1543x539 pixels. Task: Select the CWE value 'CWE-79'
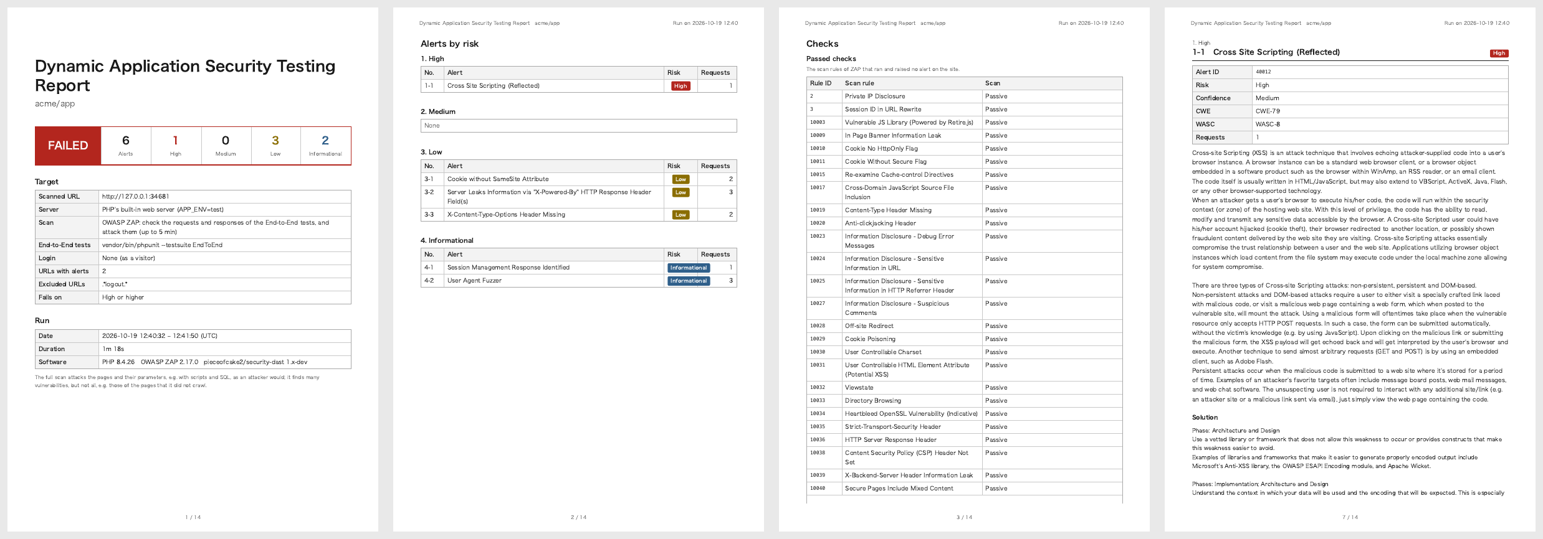tap(1268, 111)
